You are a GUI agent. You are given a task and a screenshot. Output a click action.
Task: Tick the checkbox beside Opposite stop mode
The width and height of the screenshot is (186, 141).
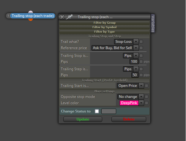(x=146, y=97)
